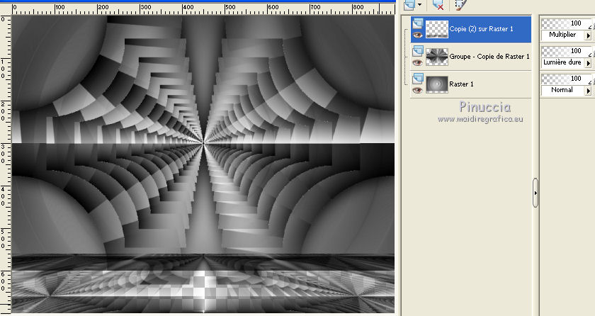Open the Normal blend mode dropdown
The height and width of the screenshot is (316, 595).
(588, 91)
